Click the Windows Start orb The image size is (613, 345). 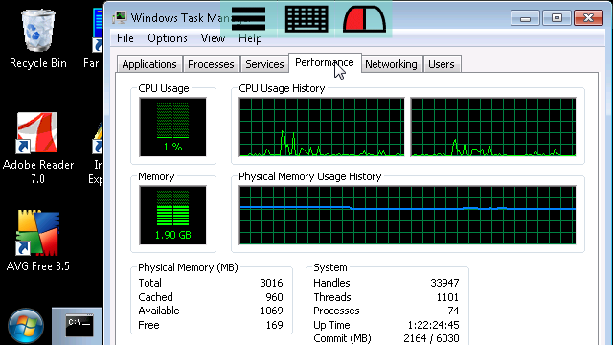click(x=26, y=326)
